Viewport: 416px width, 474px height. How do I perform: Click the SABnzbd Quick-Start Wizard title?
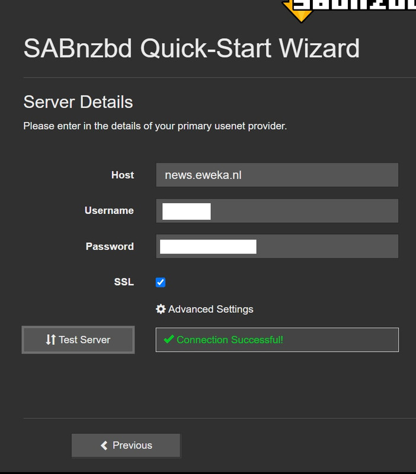(x=191, y=49)
